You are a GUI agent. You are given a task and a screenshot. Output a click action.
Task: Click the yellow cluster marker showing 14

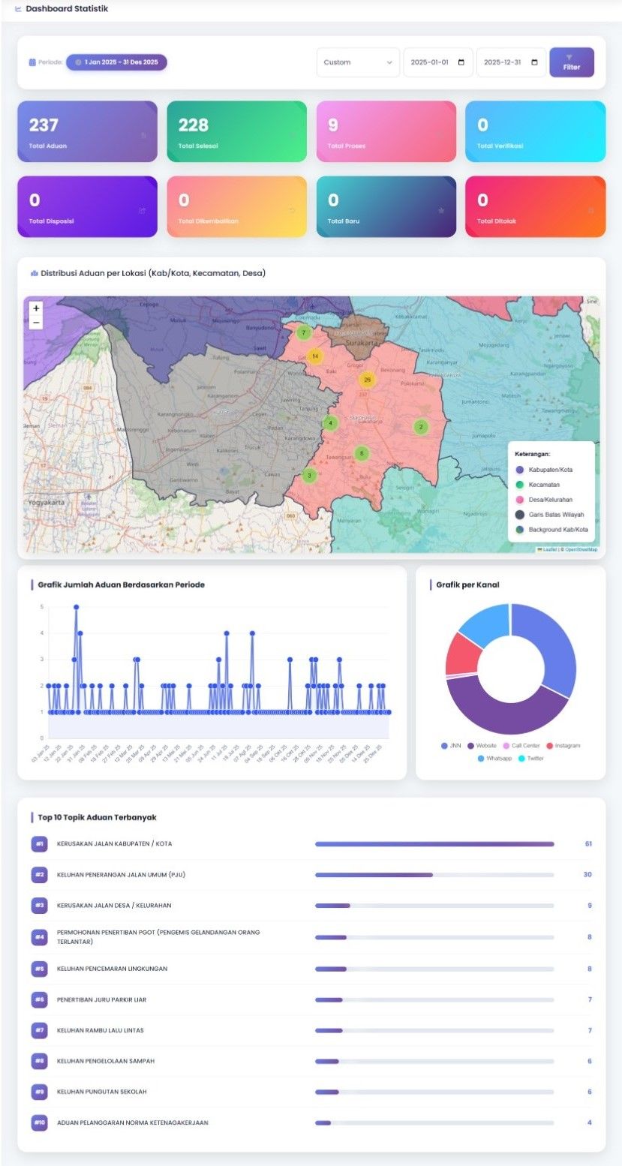(x=315, y=356)
